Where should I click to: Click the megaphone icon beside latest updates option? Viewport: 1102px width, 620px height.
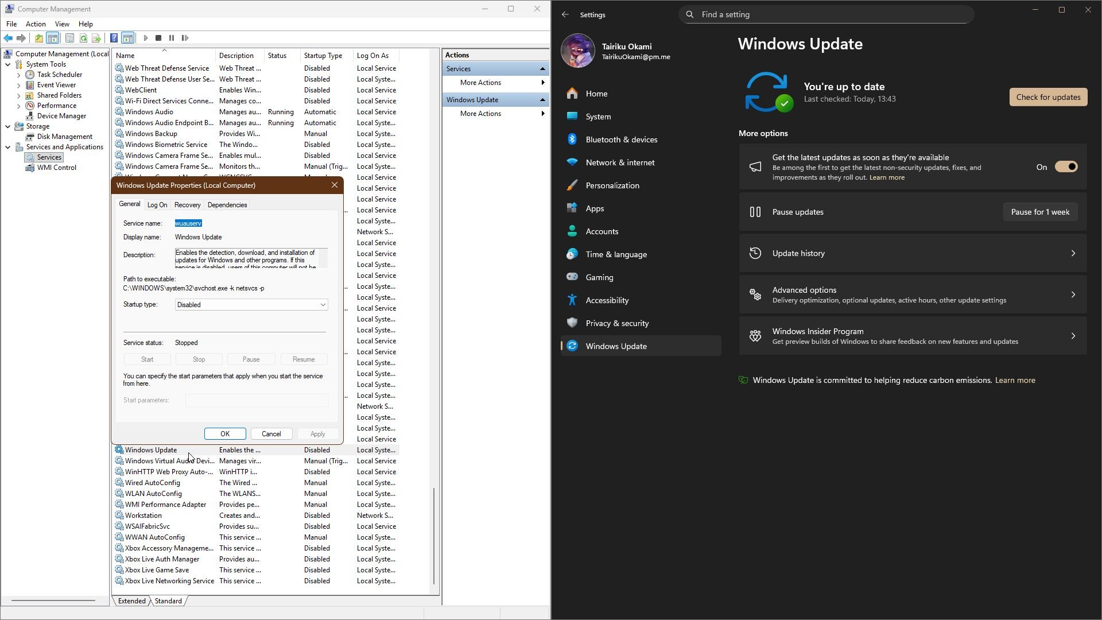(x=755, y=167)
